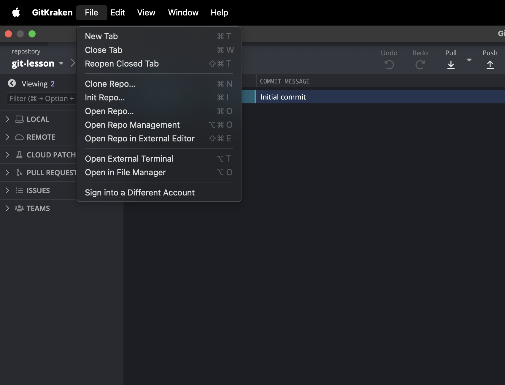
Task: Click the Apple menu icon
Action: [x=16, y=12]
